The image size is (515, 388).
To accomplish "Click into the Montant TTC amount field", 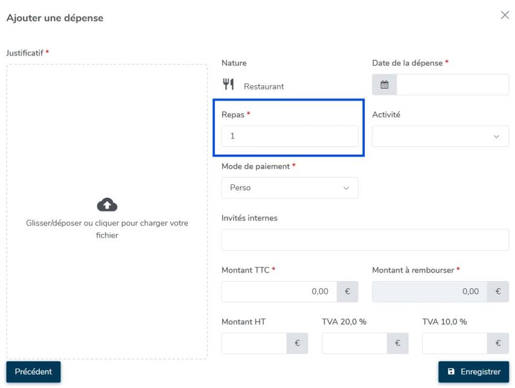I will 279,291.
